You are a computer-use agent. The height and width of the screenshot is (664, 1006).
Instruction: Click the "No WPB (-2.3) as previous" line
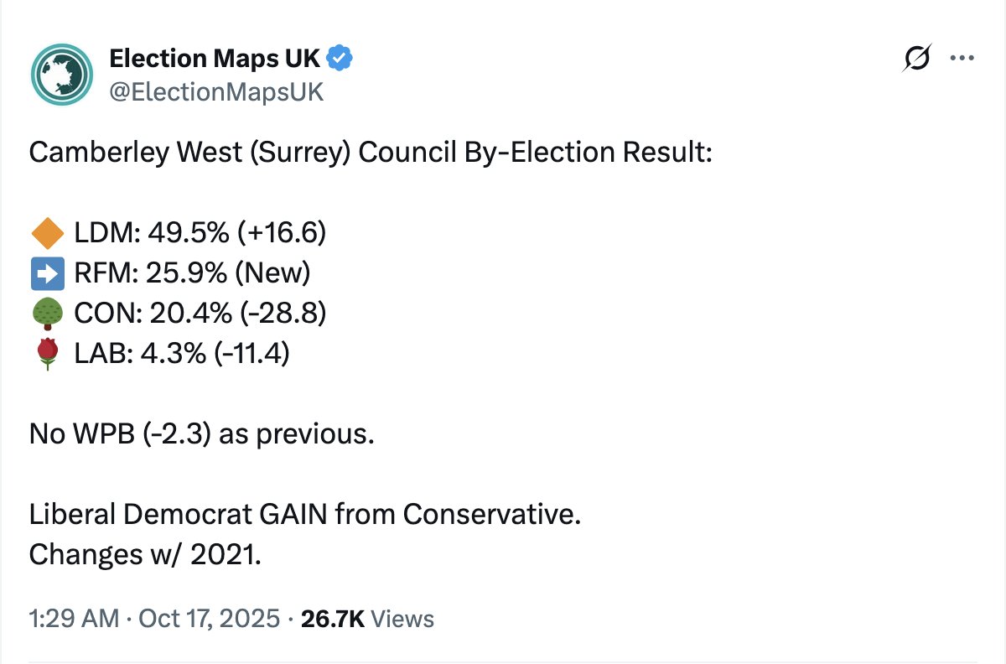201,434
